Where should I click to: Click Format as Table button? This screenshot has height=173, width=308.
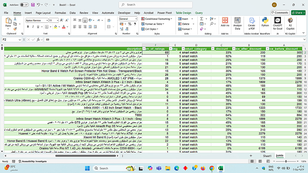coord(153,24)
